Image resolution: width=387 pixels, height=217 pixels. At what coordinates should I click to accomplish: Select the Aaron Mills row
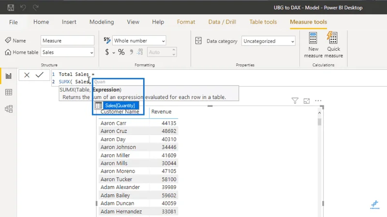[138, 163]
